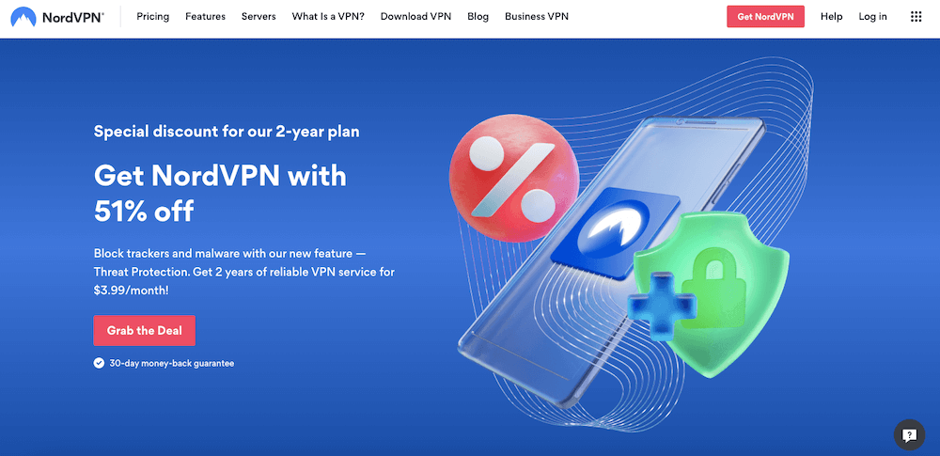The image size is (940, 456).
Task: Click the Get NordVPN button
Action: click(x=765, y=17)
